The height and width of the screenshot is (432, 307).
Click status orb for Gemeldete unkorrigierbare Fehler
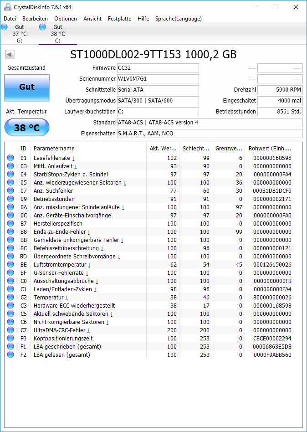10,240
